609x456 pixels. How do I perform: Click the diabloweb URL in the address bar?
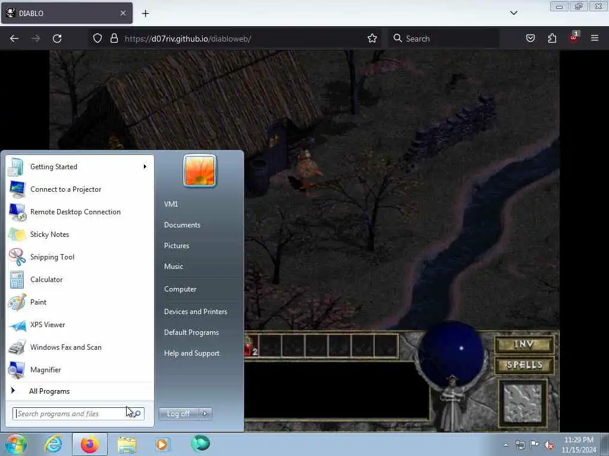tap(188, 39)
